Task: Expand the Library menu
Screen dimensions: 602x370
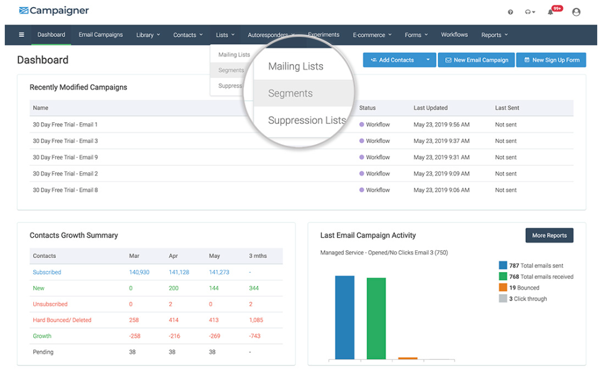Action: click(x=148, y=35)
